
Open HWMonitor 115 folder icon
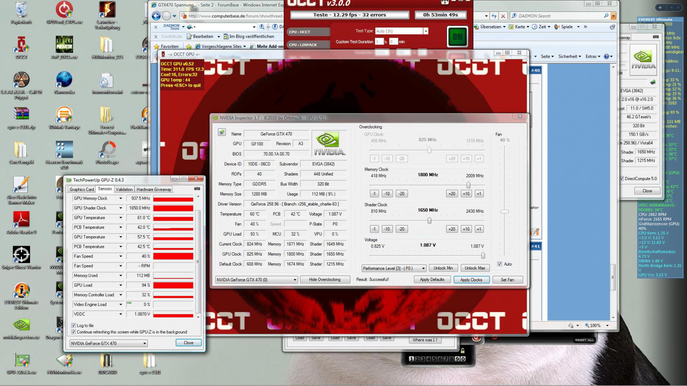click(x=107, y=48)
